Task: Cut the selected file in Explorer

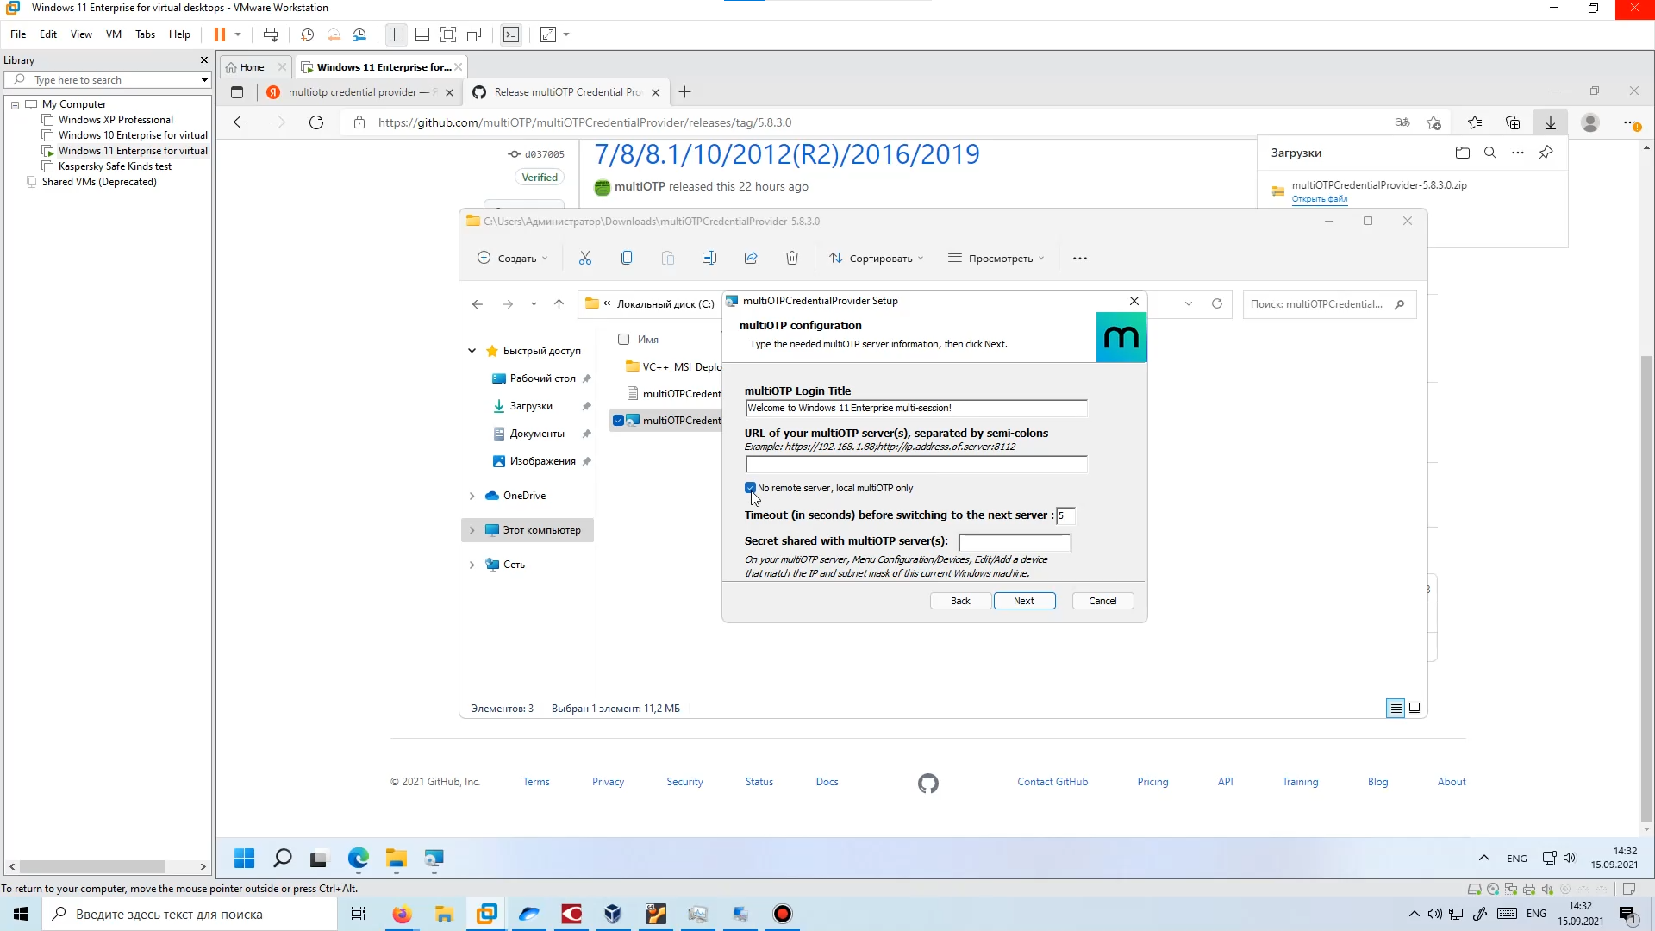Action: (x=586, y=258)
